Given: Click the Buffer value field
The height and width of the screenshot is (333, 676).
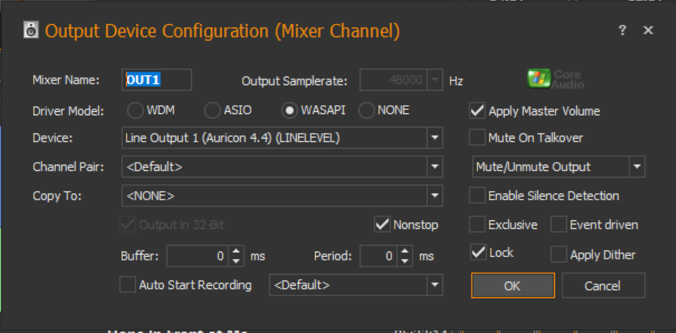Looking at the screenshot, I should pos(197,256).
